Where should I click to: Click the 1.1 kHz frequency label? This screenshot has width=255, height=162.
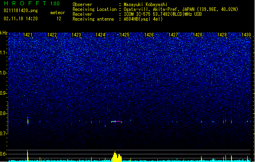point(3,53)
